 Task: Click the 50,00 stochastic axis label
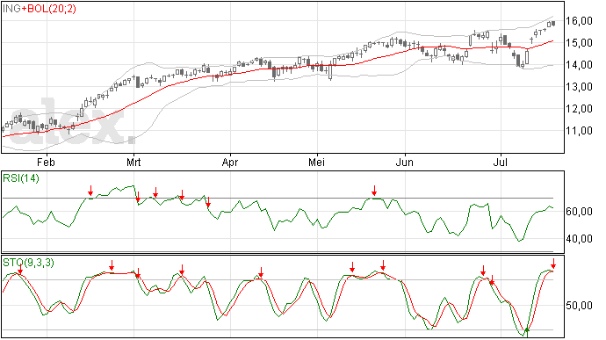[579, 306]
